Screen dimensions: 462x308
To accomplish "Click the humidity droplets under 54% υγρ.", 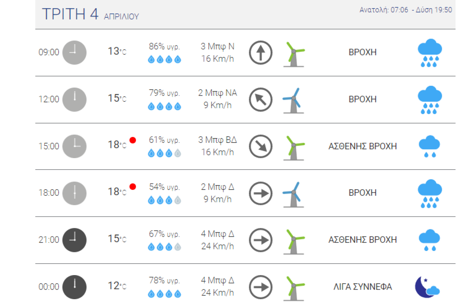I will tap(164, 200).
